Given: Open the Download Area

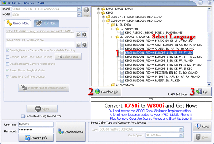Looking at the screenshot, I should pyautogui.click(x=70, y=132).
